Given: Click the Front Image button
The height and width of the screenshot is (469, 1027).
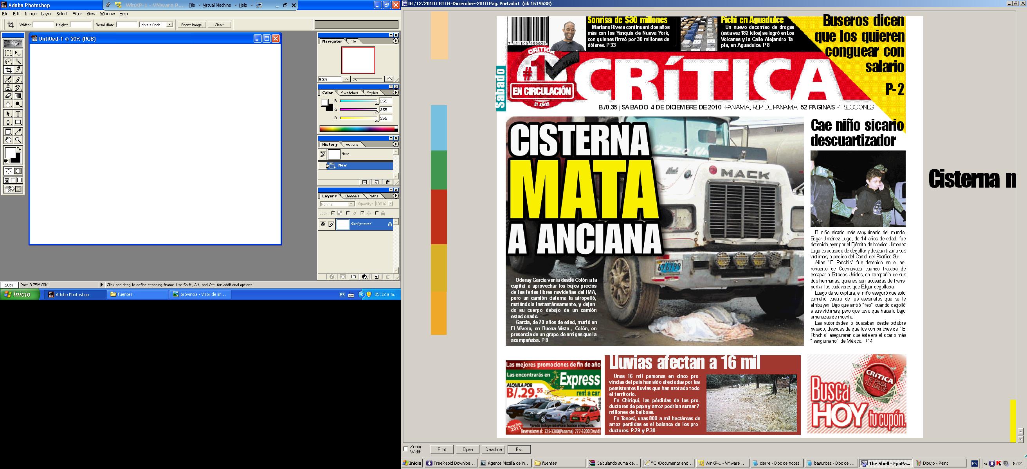Looking at the screenshot, I should [x=191, y=25].
